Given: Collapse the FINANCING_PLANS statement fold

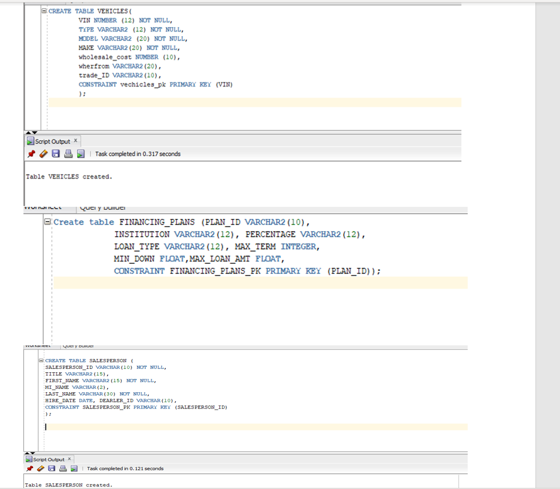Looking at the screenshot, I should click(x=48, y=222).
